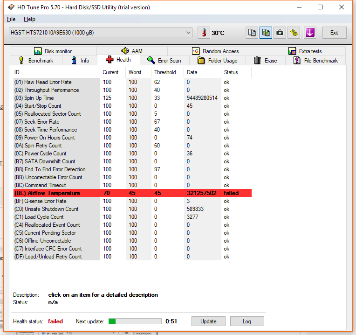Click the ID column header
Viewport: 356px width, 335px height.
pos(55,72)
